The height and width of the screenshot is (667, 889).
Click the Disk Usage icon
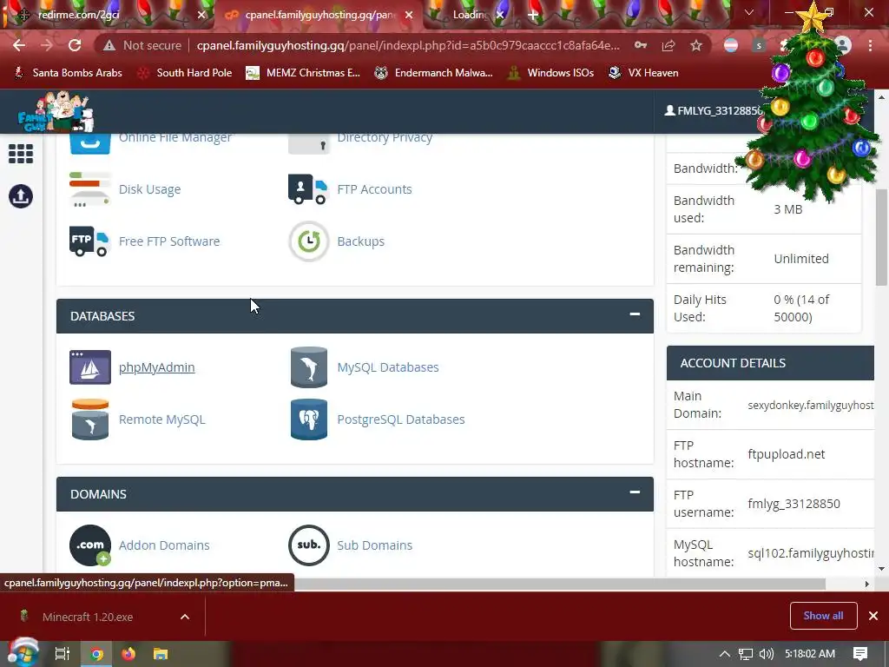89,189
